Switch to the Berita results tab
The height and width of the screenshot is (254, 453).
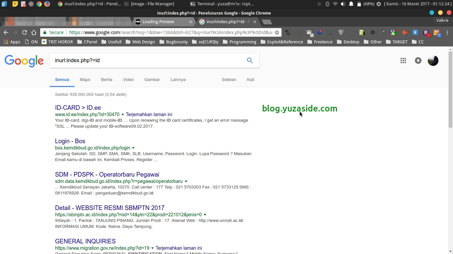(106, 80)
